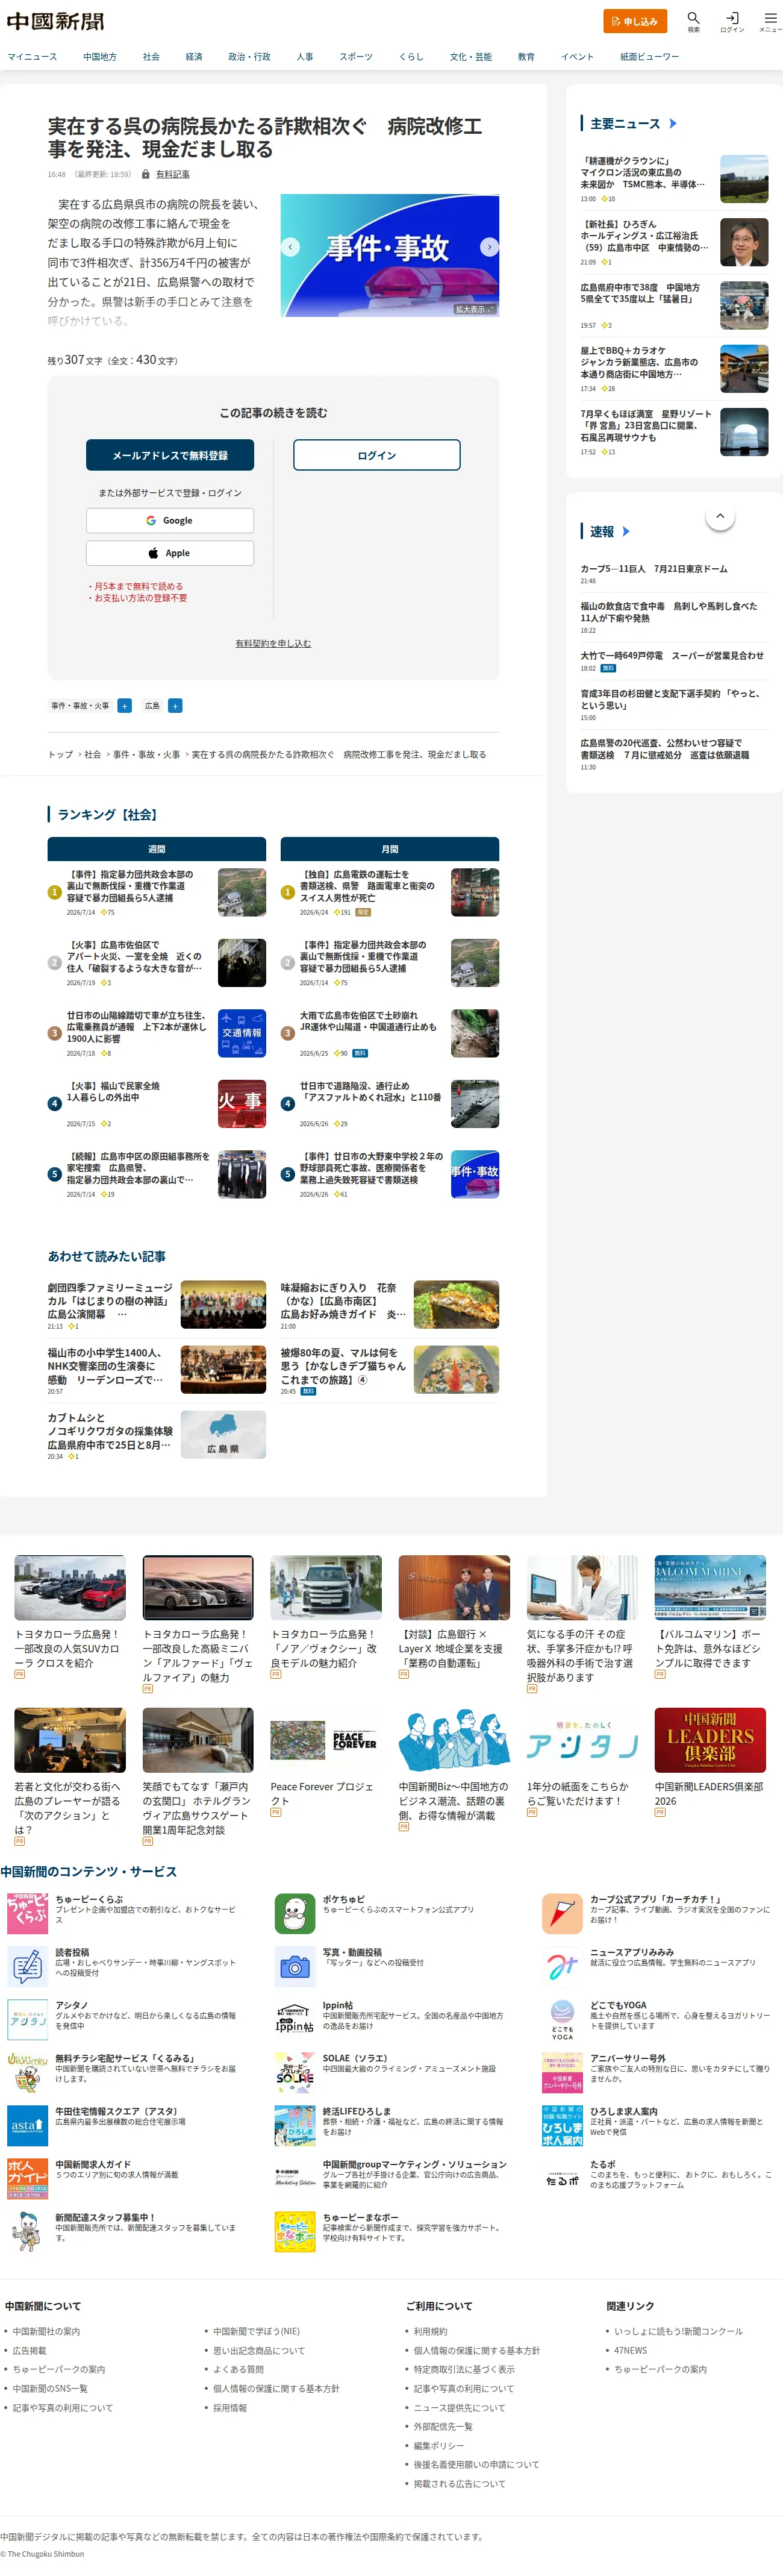Open the 有料契約を申し込む link
Screen dimensions: 783x2576
[x=273, y=643]
